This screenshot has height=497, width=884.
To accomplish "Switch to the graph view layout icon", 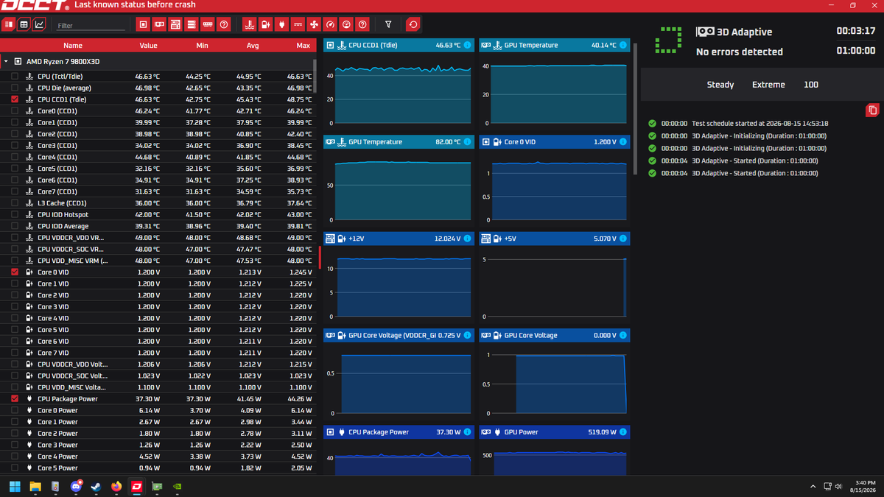I will click(x=40, y=24).
